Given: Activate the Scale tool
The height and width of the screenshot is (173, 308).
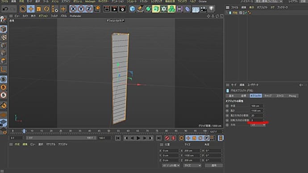Looking at the screenshot, I should click(x=39, y=9).
